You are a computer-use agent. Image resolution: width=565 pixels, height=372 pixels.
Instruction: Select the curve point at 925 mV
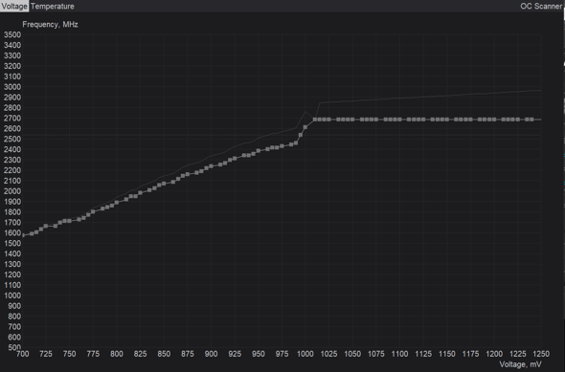[x=235, y=159]
